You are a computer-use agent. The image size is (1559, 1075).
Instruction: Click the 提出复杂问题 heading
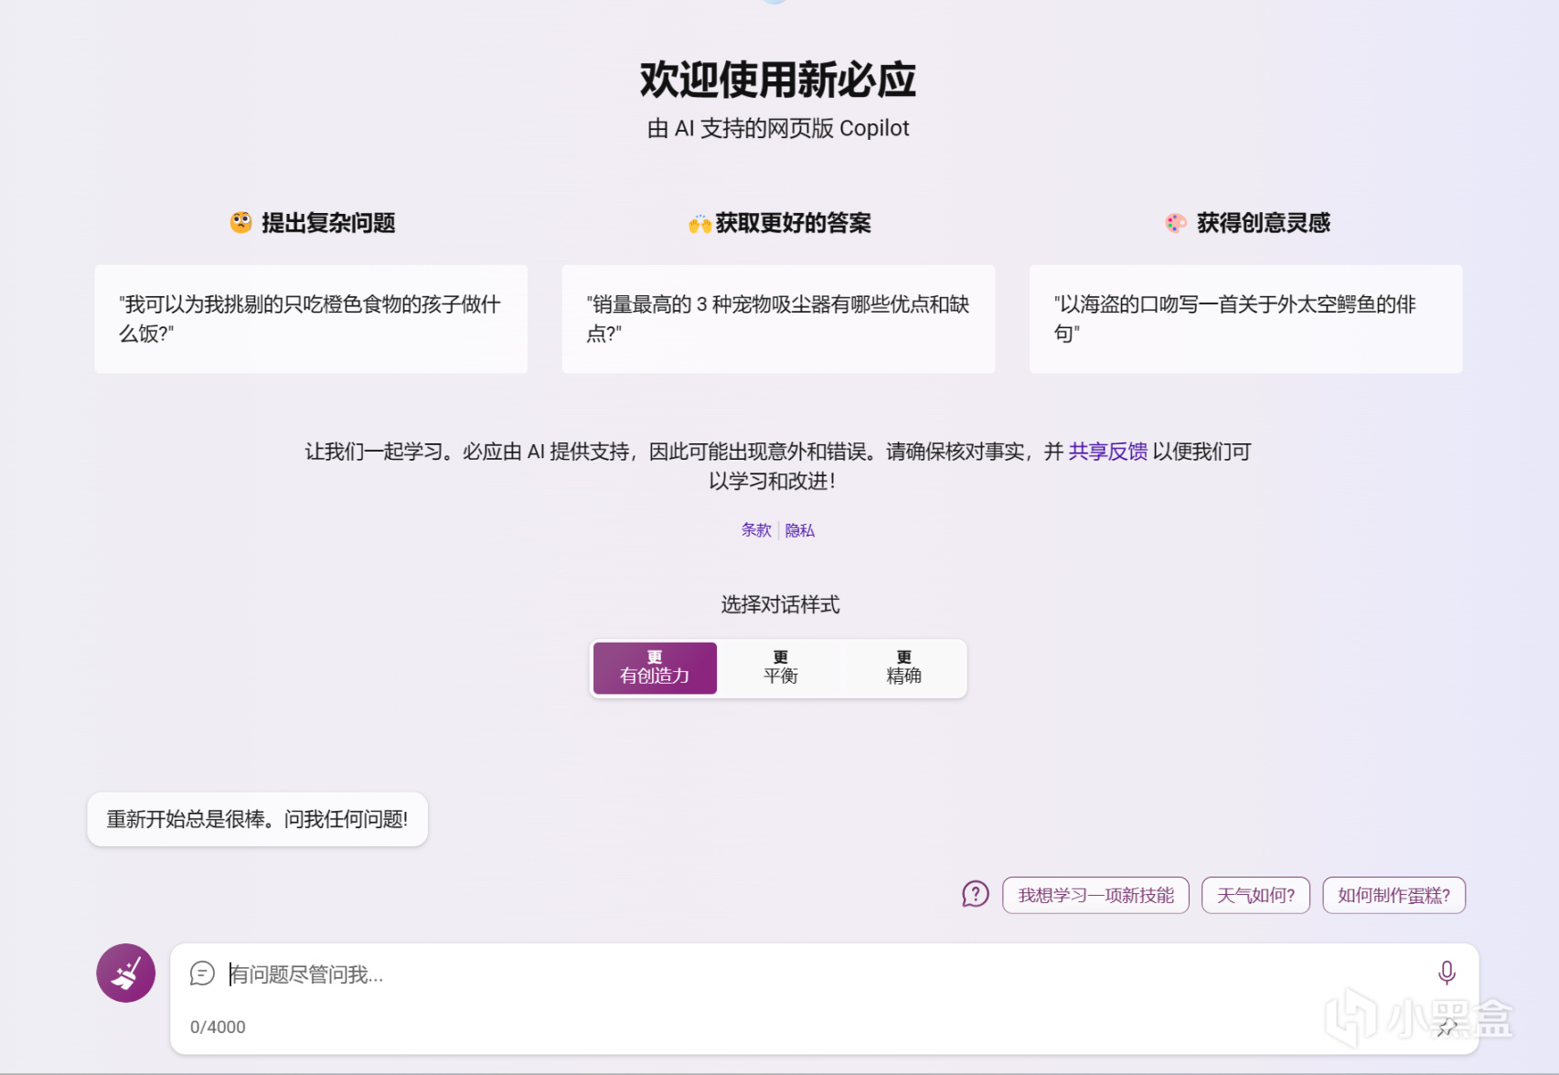[x=328, y=223]
